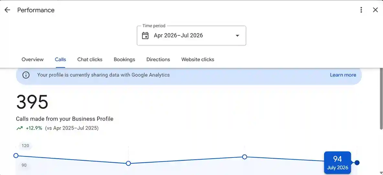Viewport: 383px width, 175px height.
Task: Click the Google Analytics sharing message text
Action: [x=103, y=75]
